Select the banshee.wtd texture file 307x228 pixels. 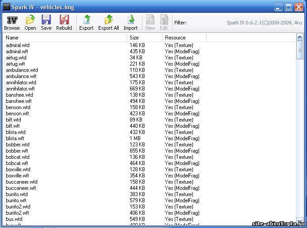[x=19, y=95]
